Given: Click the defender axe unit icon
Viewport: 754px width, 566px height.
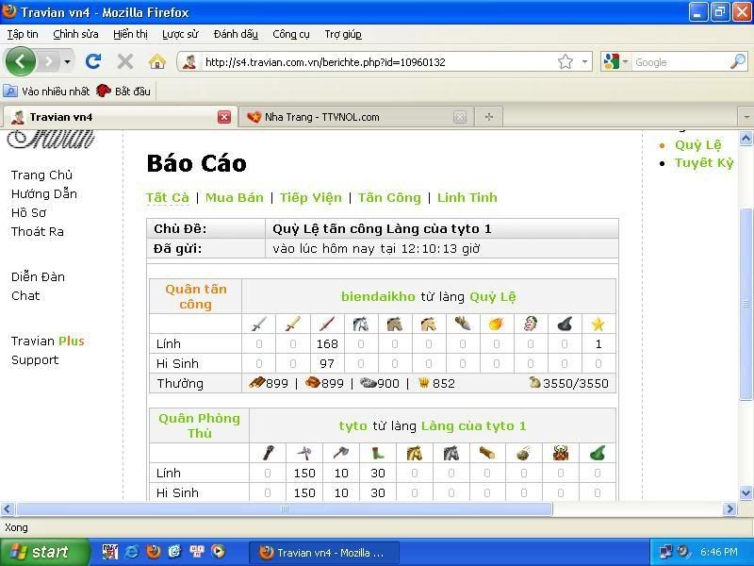Looking at the screenshot, I should pos(341,453).
